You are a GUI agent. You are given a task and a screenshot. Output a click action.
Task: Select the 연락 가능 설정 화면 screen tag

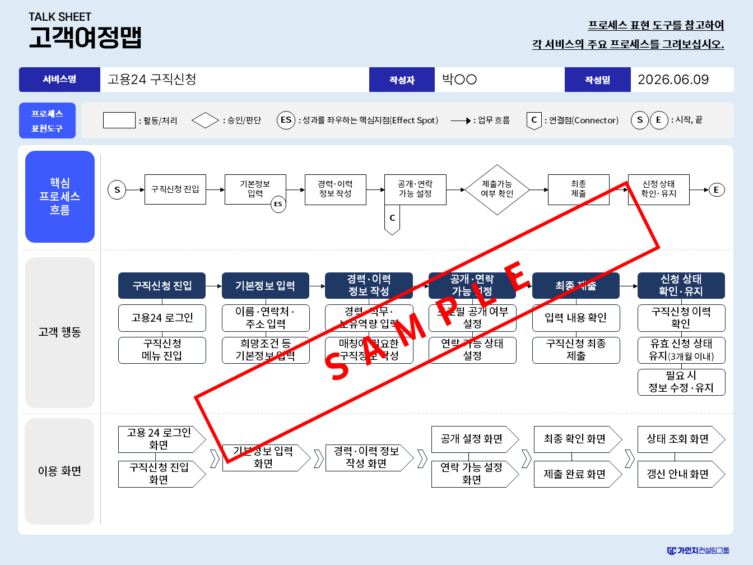tap(475, 474)
